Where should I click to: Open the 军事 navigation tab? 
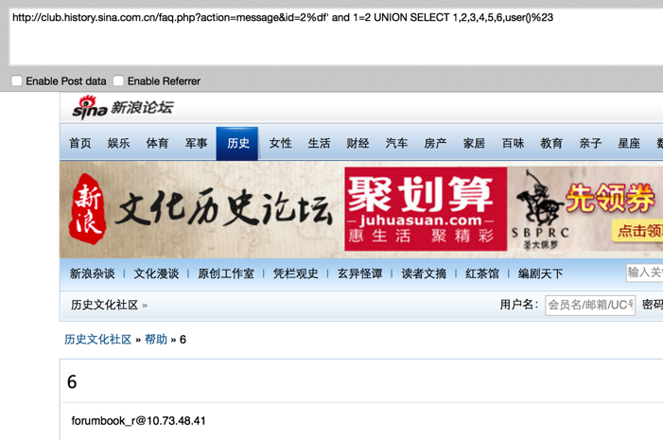[196, 144]
